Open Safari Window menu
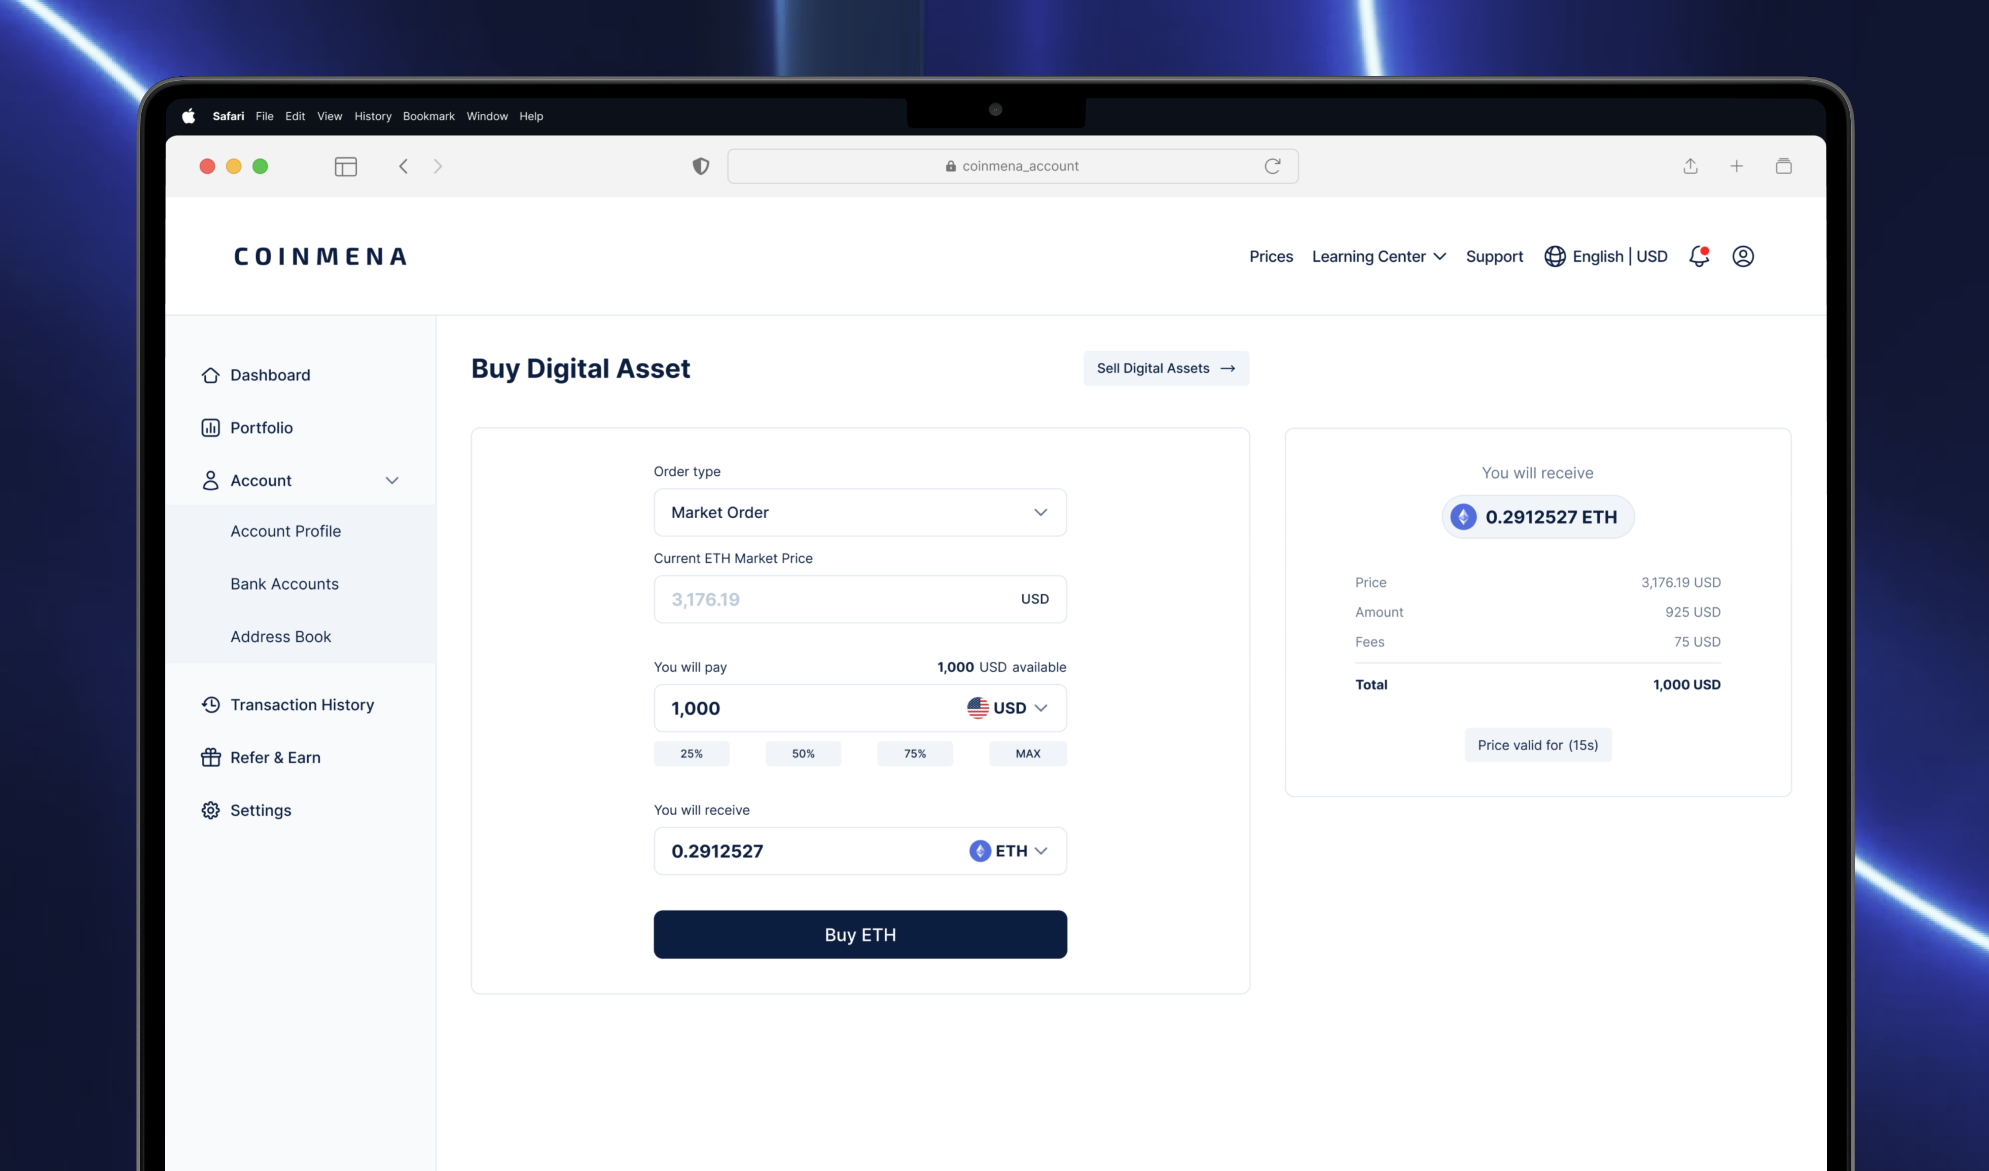The height and width of the screenshot is (1171, 1989). [487, 116]
